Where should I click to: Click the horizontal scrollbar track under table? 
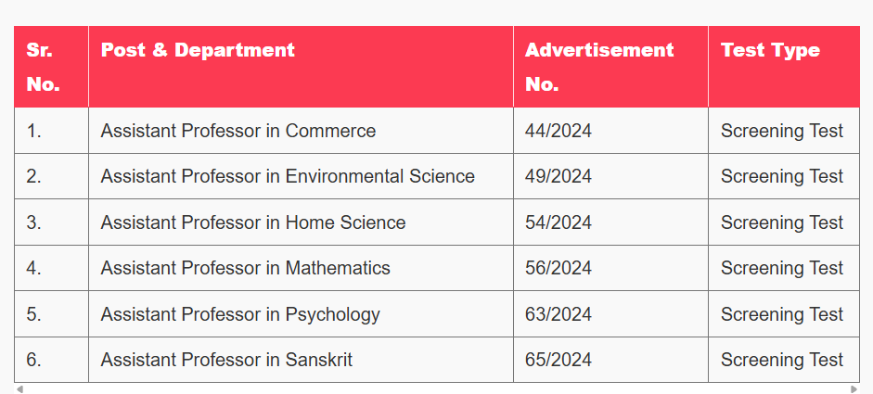[436, 389]
